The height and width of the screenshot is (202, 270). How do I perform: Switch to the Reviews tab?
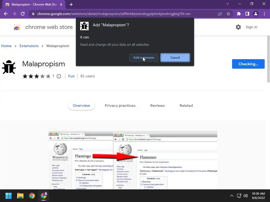[x=157, y=106]
